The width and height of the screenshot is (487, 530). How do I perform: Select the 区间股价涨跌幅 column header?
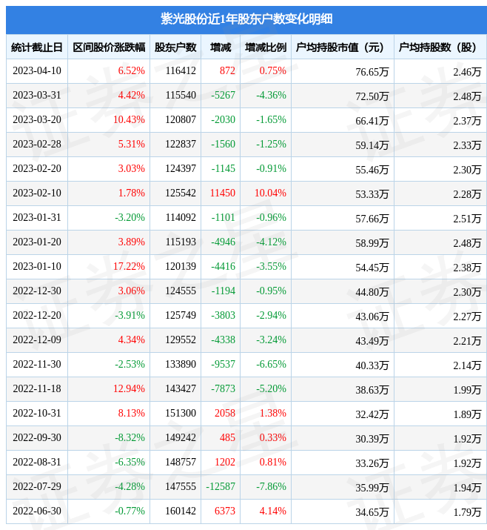coord(109,47)
